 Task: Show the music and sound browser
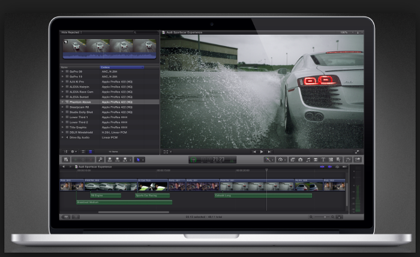pos(308,159)
